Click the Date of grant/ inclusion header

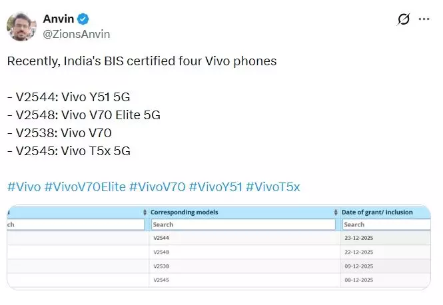tap(377, 212)
